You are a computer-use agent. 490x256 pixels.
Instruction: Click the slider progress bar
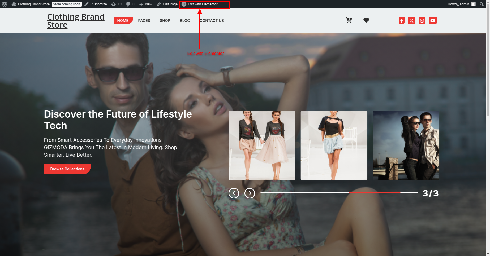coord(339,193)
